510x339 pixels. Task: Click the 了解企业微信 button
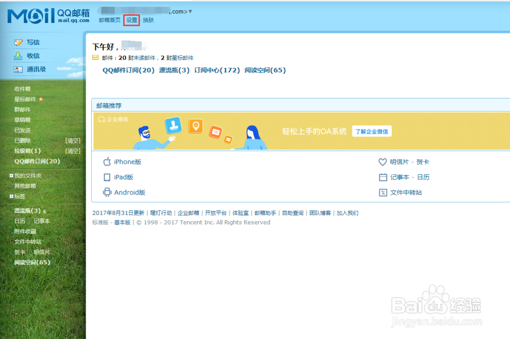[x=373, y=131]
